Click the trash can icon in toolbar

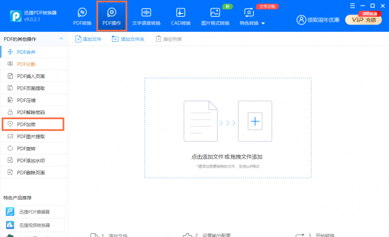(158, 39)
